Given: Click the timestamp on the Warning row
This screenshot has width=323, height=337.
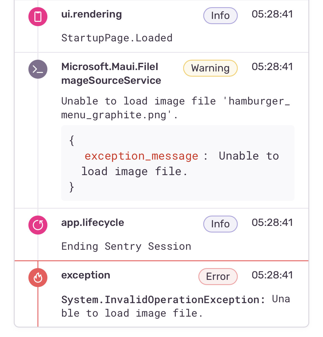Looking at the screenshot, I should click(272, 67).
